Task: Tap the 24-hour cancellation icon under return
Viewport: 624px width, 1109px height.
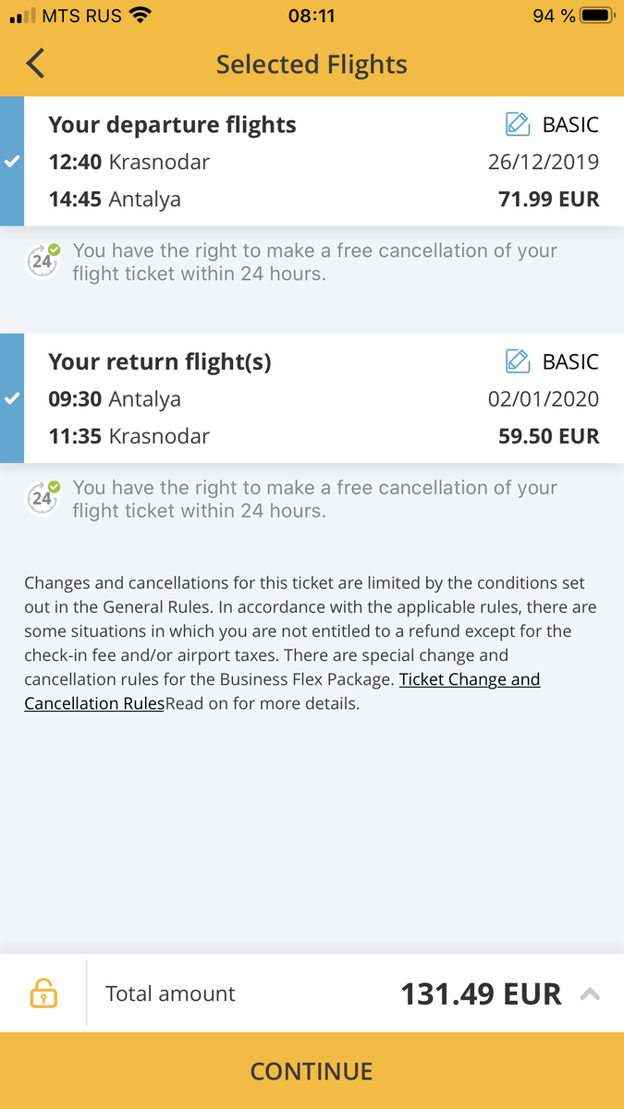Action: pos(43,498)
